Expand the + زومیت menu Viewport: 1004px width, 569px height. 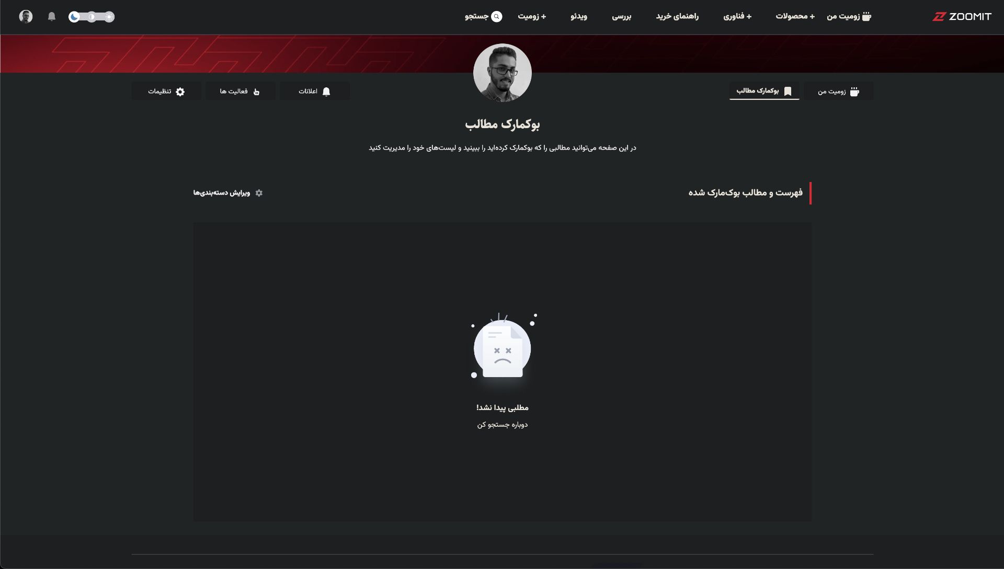532,17
